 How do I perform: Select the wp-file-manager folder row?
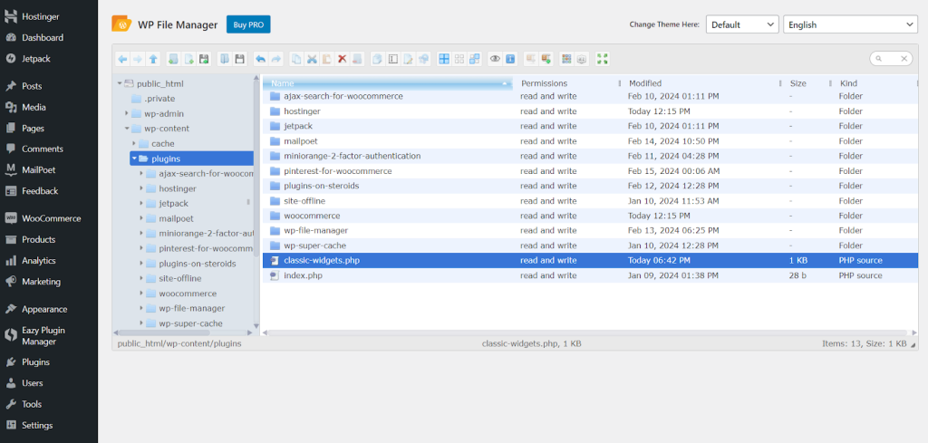click(x=589, y=231)
